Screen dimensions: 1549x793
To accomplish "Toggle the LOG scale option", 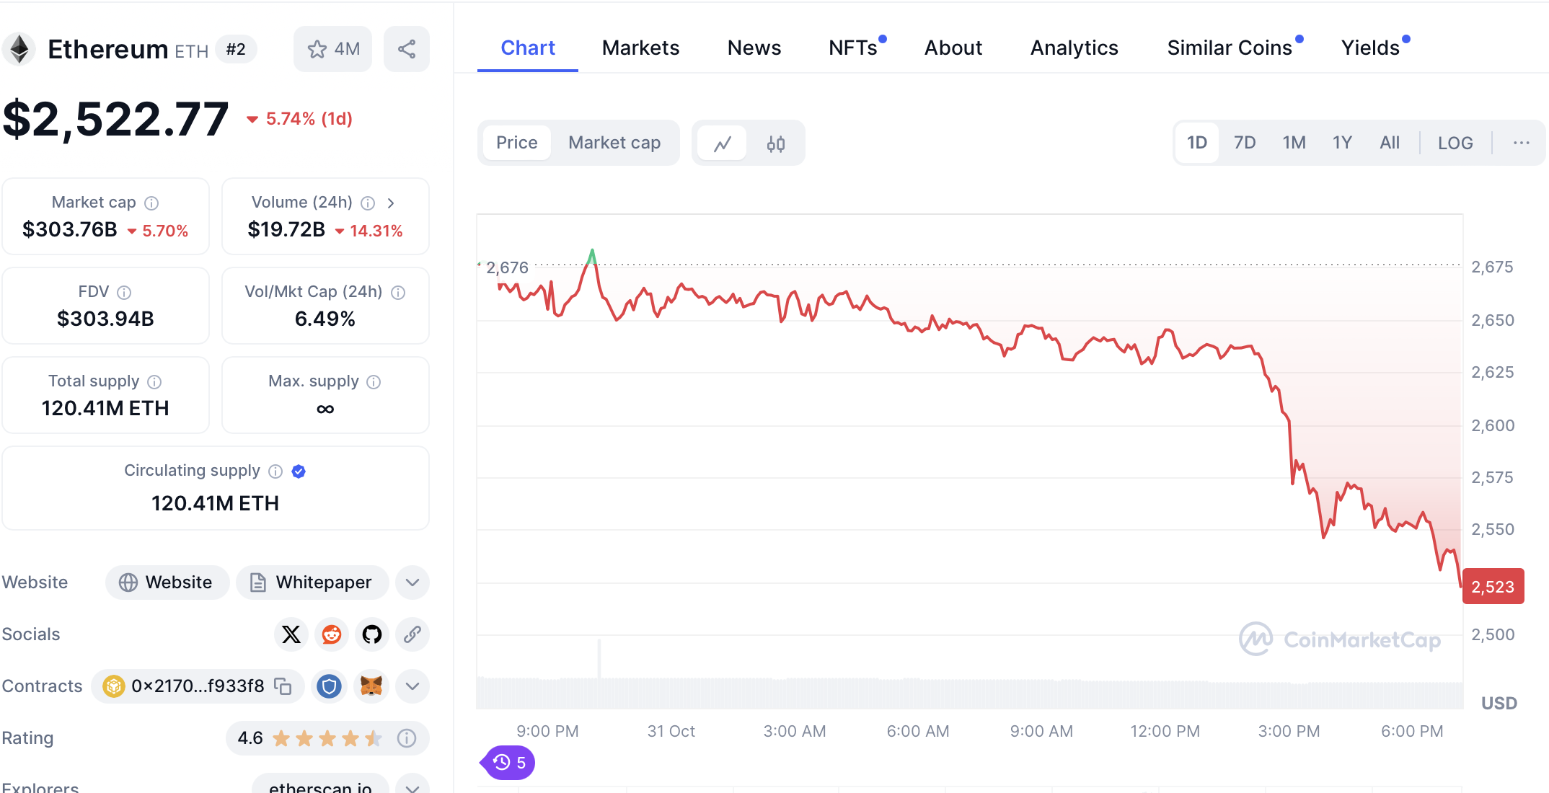I will [x=1455, y=143].
